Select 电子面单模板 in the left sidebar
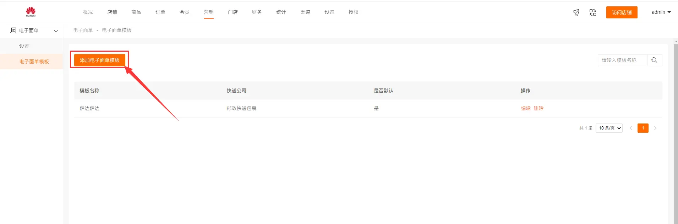This screenshot has width=678, height=224. [x=34, y=62]
